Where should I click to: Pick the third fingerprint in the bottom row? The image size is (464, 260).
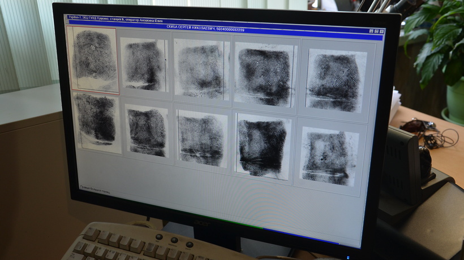click(201, 139)
